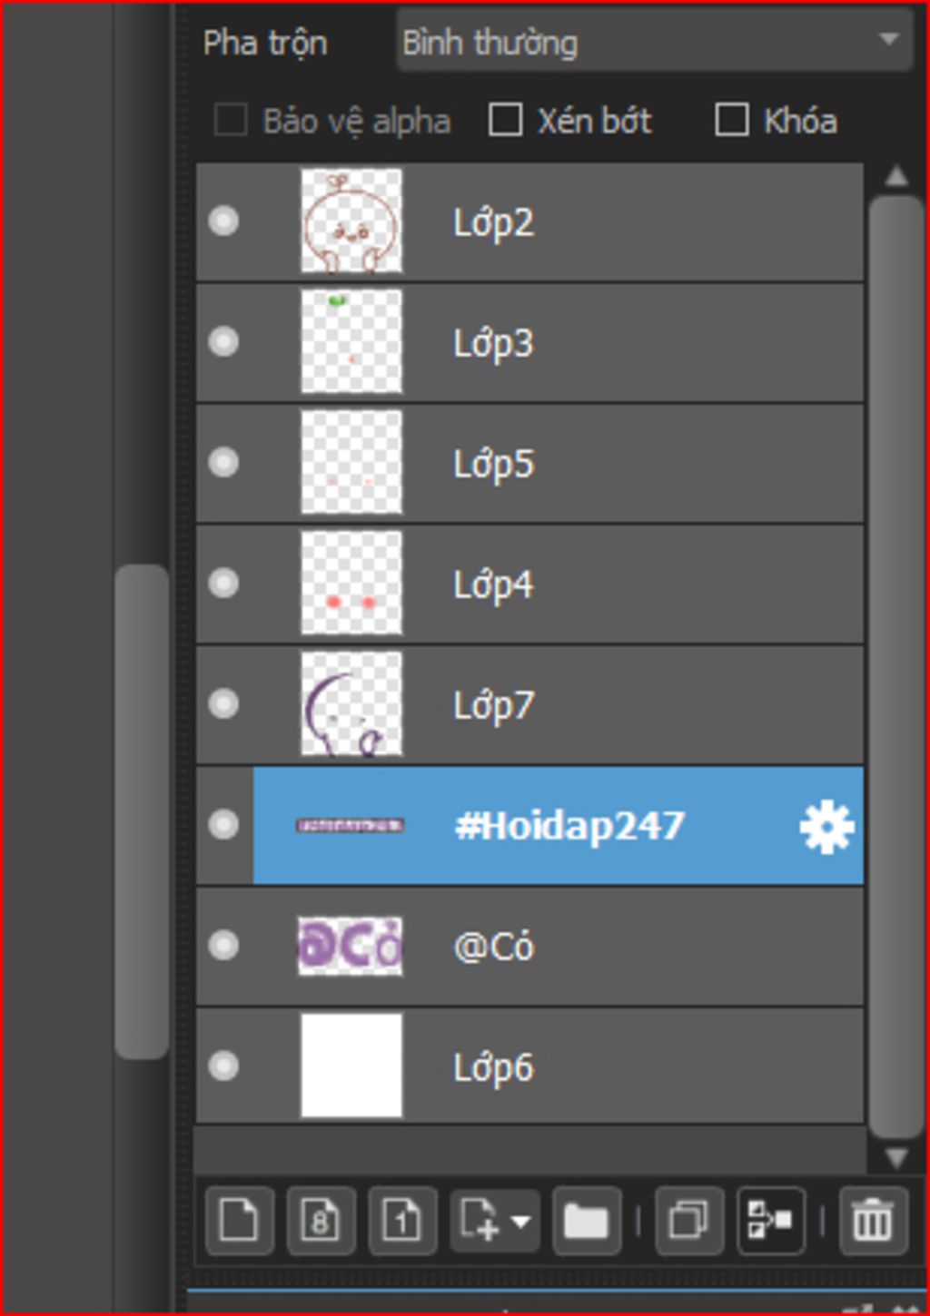Select the Lớp7 layer
This screenshot has width=930, height=1316.
[x=529, y=705]
